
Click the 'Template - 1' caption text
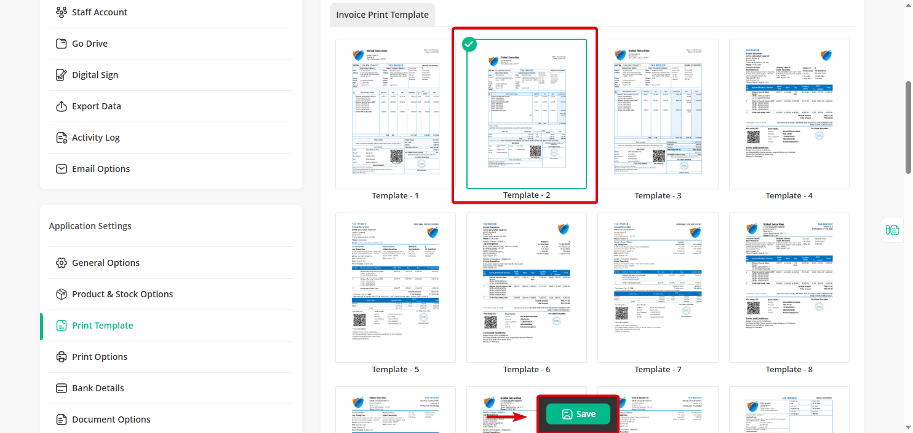[x=396, y=195]
